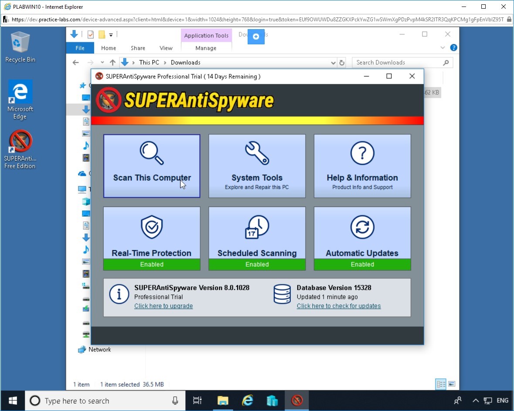Go up one folder level in Explorer

[x=113, y=63]
